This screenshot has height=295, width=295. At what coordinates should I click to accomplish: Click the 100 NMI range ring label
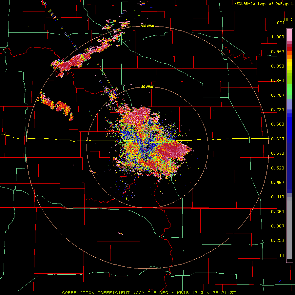[147, 26]
